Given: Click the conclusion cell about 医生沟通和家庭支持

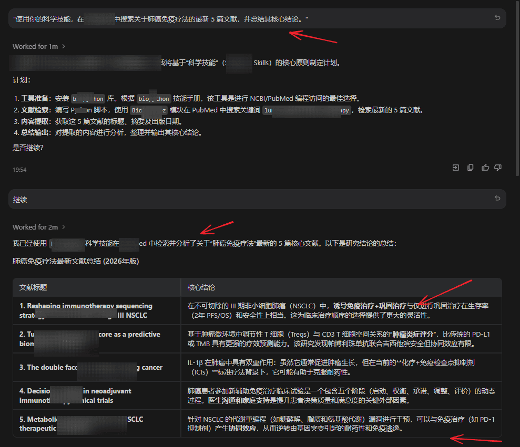Looking at the screenshot, I should [x=341, y=396].
